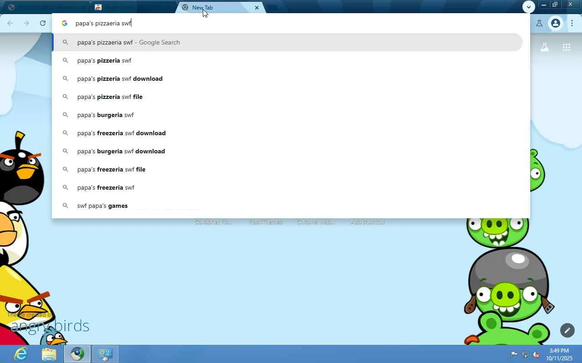Screen dimensions: 582x363
Task: Open Chrome's three-dot menu
Action: 572,23
